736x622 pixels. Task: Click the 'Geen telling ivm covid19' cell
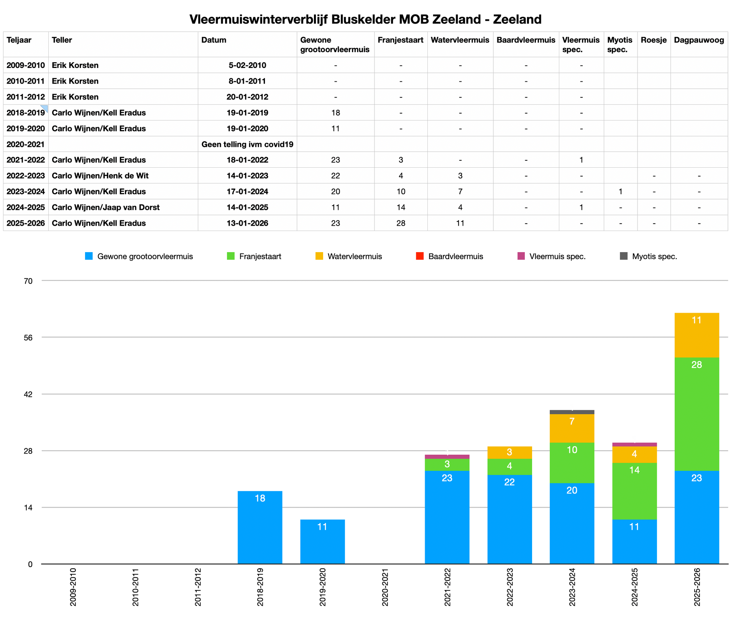click(247, 144)
